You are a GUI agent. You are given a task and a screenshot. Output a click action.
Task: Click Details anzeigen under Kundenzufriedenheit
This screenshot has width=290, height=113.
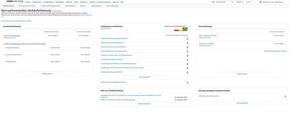pyautogui.click(x=47, y=74)
